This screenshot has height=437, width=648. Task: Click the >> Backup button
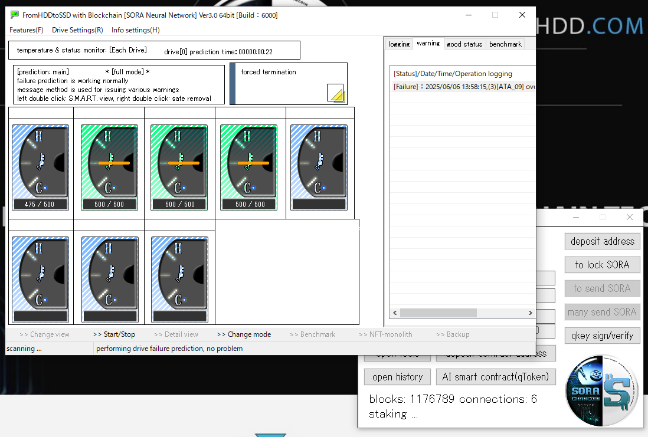(x=453, y=334)
